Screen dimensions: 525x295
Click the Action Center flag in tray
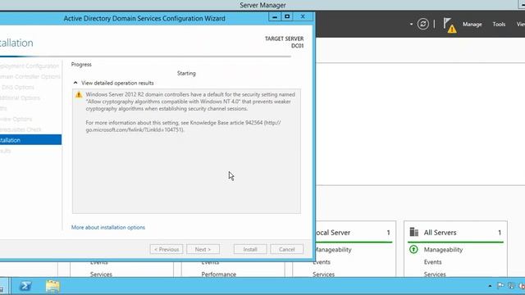pyautogui.click(x=500, y=286)
